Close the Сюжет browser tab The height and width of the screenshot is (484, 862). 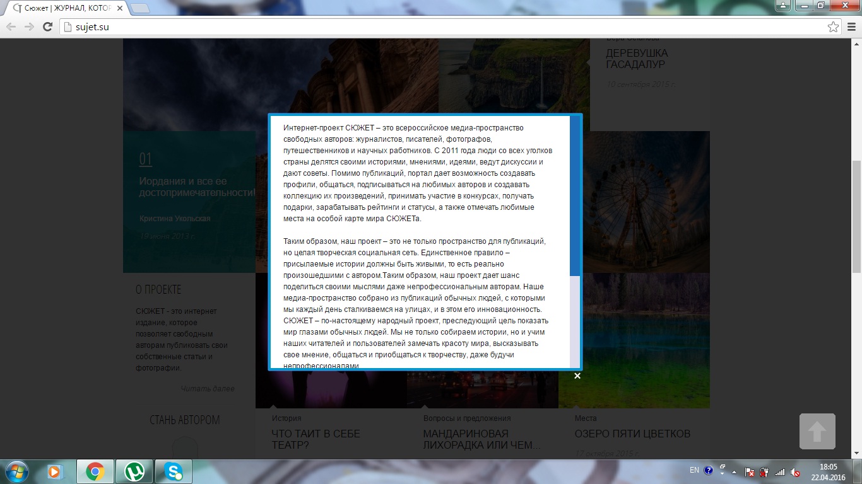tap(121, 8)
